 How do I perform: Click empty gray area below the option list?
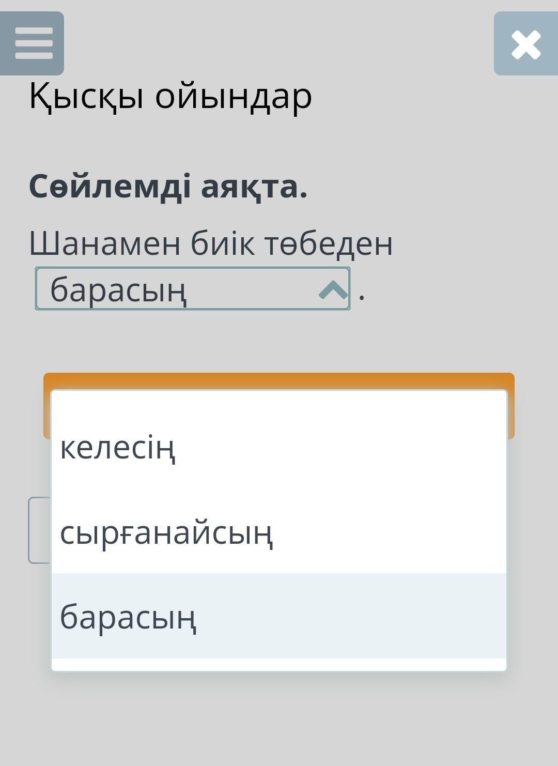(279, 718)
